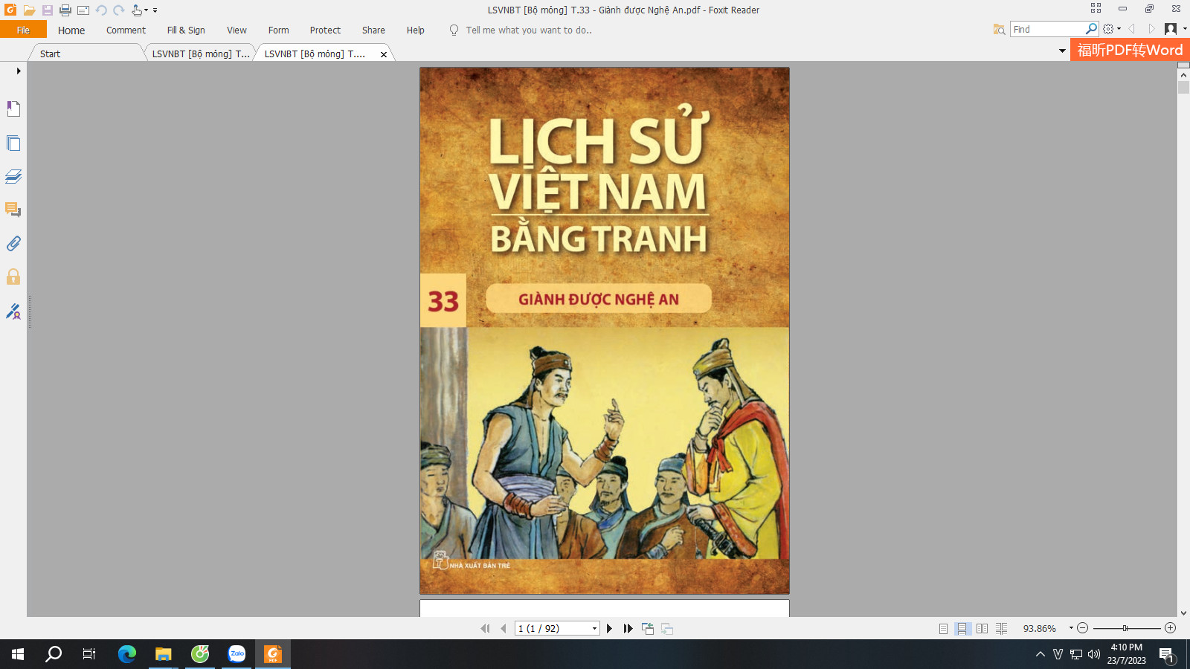Zoom in with the plus button
1190x669 pixels.
tap(1170, 628)
